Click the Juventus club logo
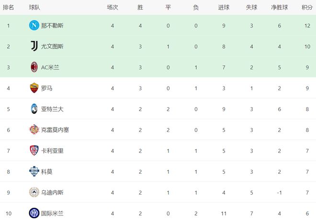 [x=34, y=46]
